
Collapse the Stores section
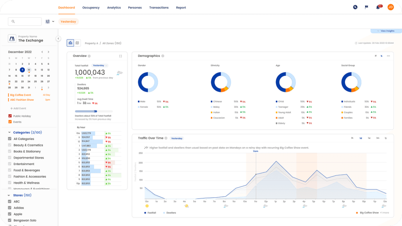click(9, 195)
